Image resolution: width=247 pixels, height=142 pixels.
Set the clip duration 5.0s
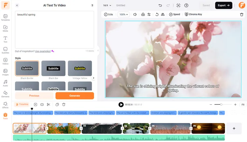(x=108, y=14)
